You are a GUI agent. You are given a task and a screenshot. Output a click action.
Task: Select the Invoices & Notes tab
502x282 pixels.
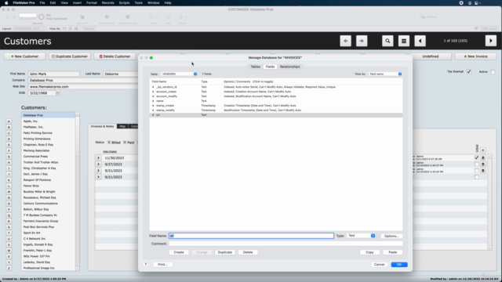tap(102, 126)
